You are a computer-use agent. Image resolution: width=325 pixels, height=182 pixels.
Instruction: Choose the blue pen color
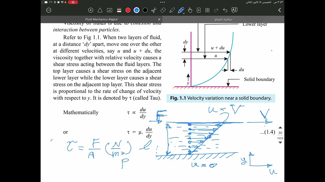[x=137, y=10]
